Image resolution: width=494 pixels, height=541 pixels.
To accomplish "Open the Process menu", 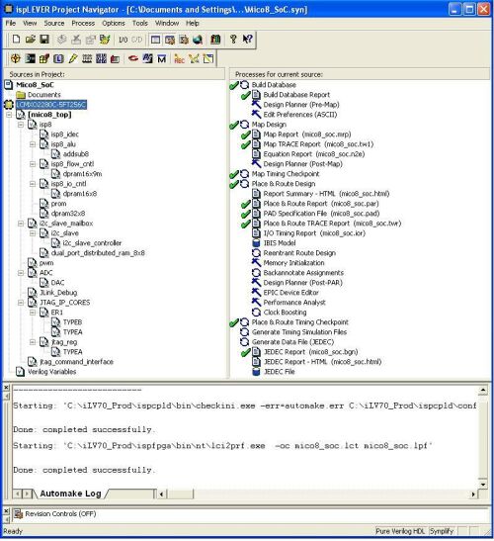I will (x=83, y=23).
